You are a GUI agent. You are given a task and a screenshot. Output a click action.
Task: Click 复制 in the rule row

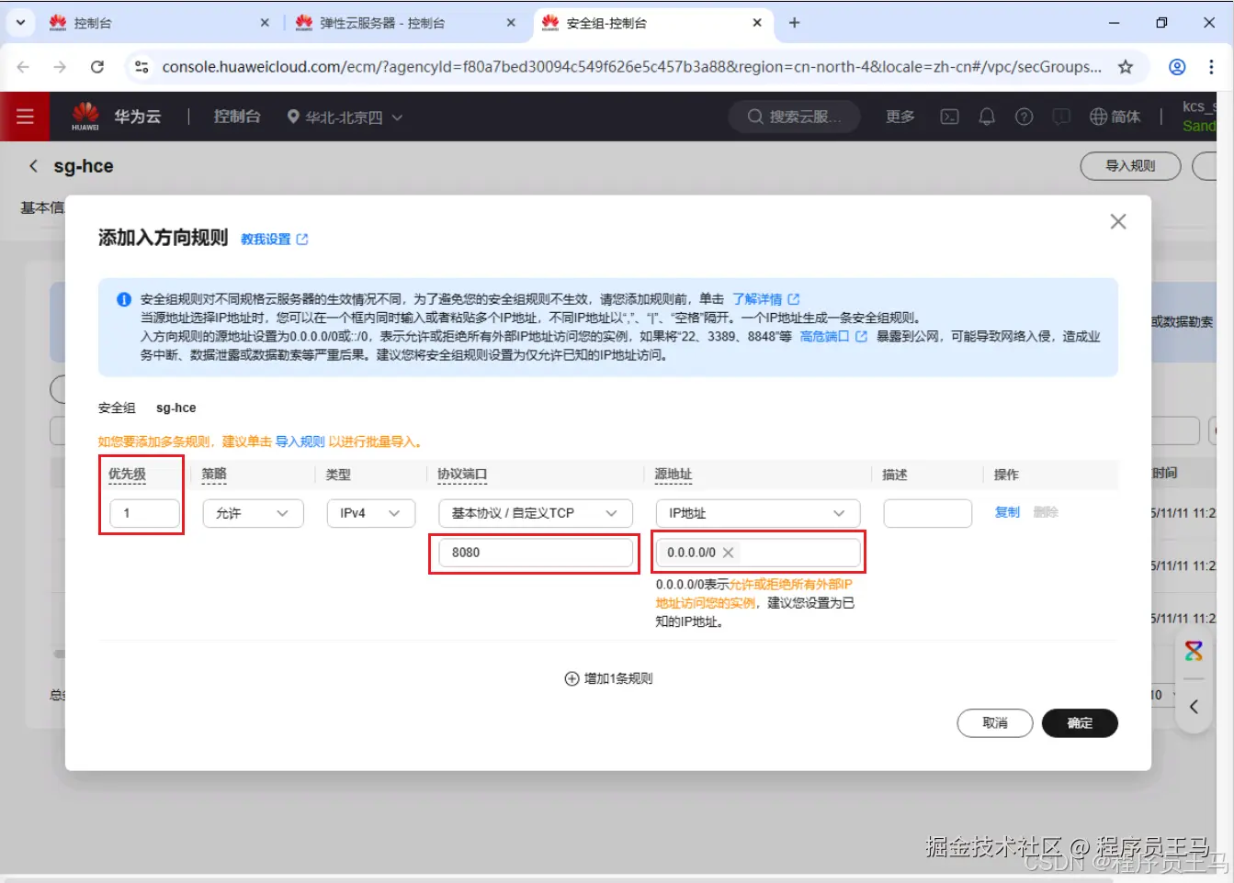coord(1007,512)
